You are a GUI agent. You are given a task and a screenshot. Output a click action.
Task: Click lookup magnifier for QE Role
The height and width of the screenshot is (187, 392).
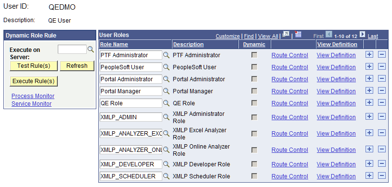pyautogui.click(x=166, y=103)
